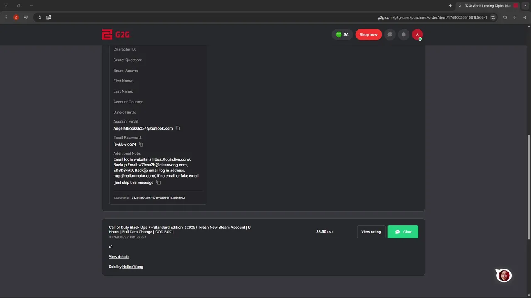
Task: Open the user avatar A menu
Action: (x=417, y=35)
